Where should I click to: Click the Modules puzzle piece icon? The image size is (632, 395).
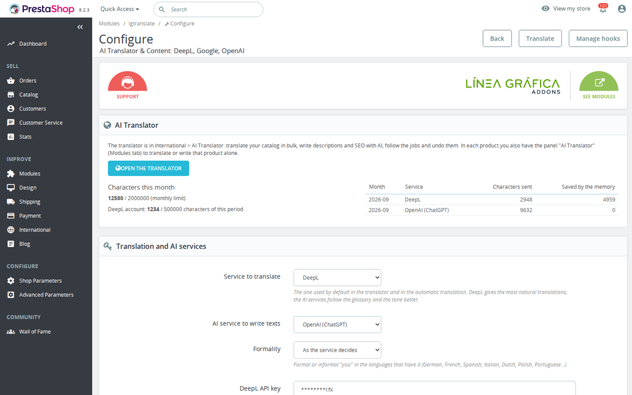11,174
